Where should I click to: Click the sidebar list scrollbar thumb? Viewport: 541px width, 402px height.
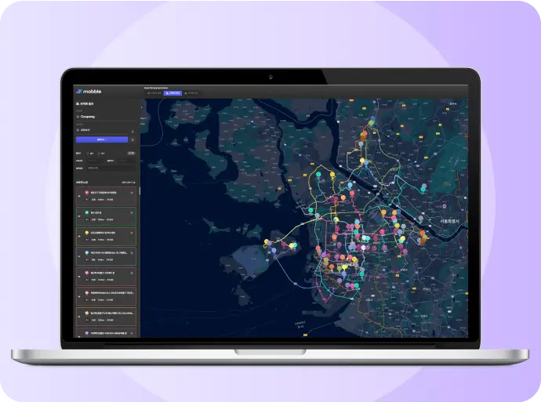pyautogui.click(x=140, y=191)
